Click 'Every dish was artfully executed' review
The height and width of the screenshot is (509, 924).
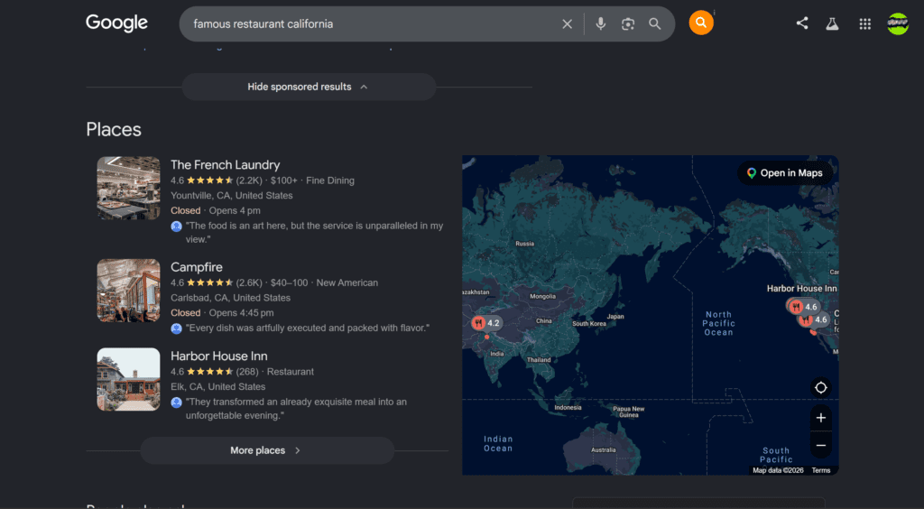tap(308, 329)
